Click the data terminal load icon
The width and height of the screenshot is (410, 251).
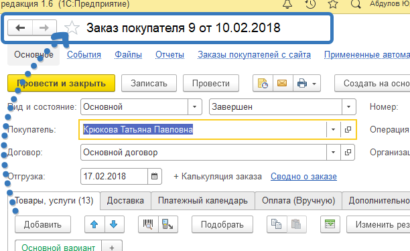click(x=168, y=224)
